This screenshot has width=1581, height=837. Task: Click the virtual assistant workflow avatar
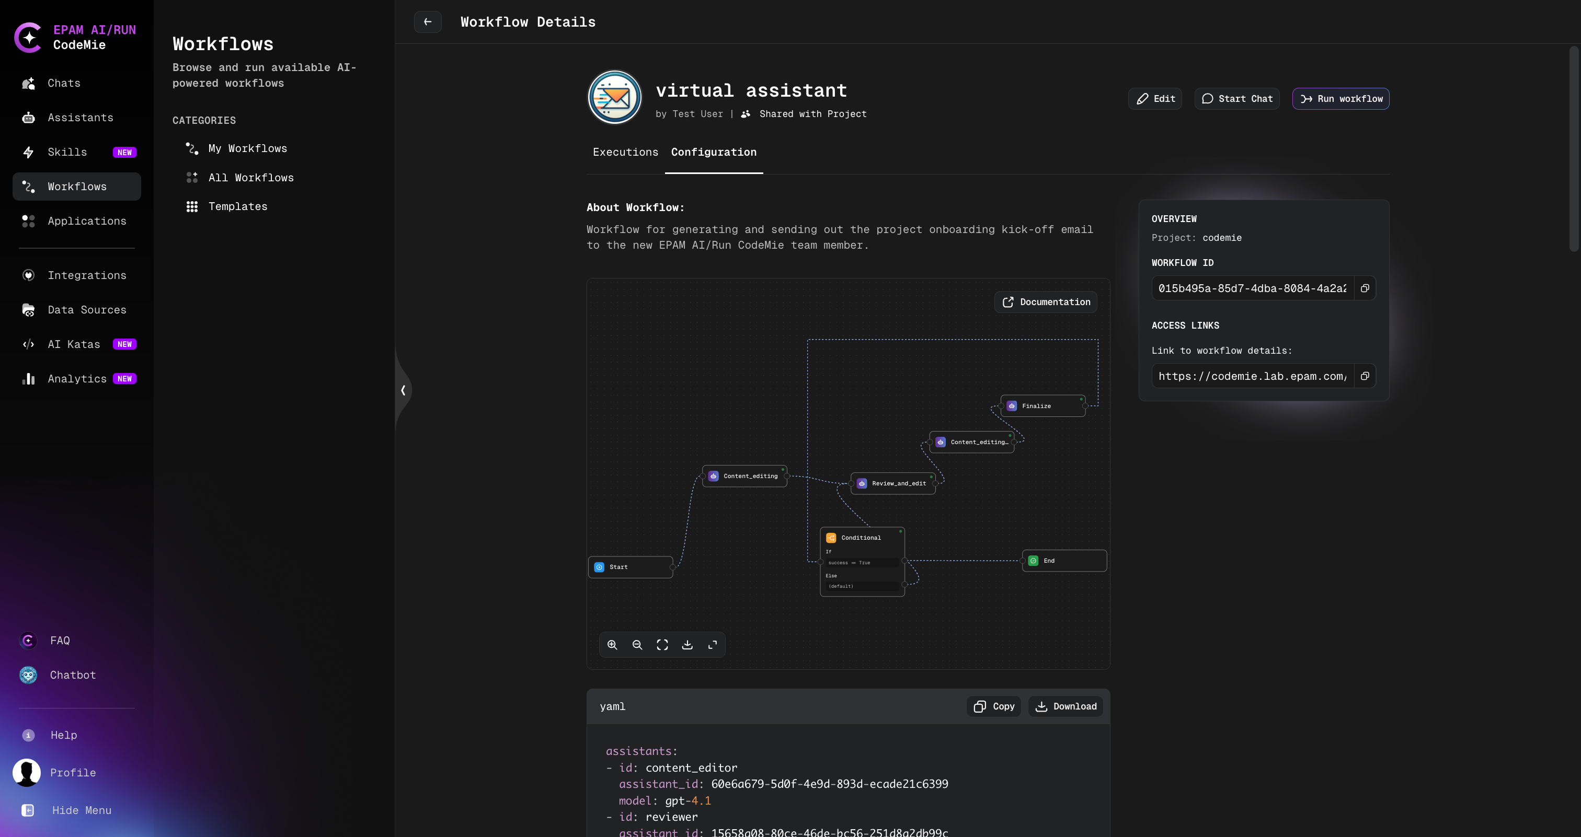tap(615, 98)
